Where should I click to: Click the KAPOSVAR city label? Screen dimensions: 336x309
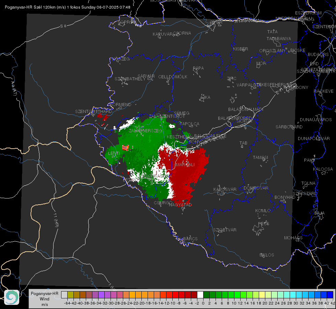pyautogui.click(x=225, y=189)
